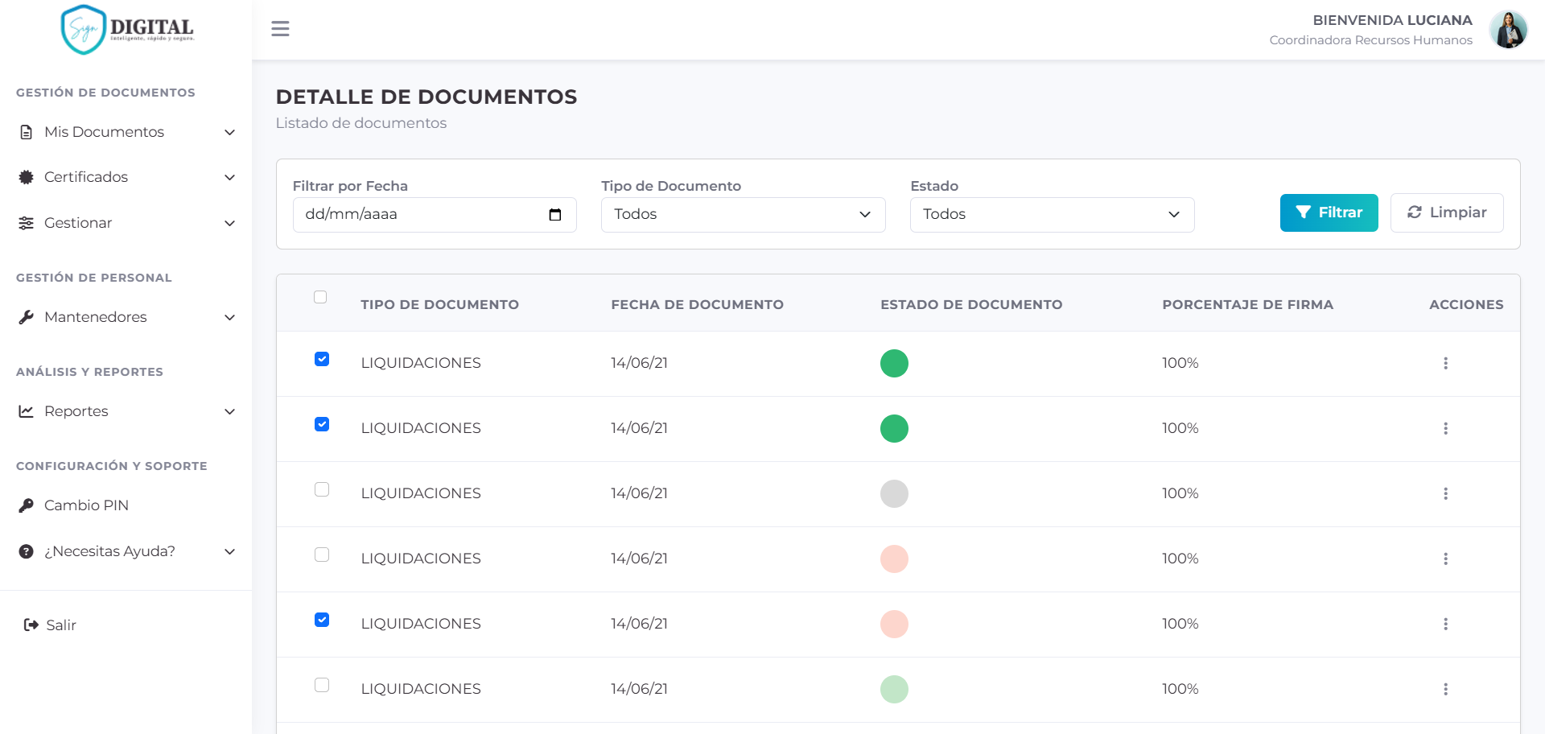The height and width of the screenshot is (734, 1545).
Task: Click the third row gray status dot
Action: (x=894, y=493)
